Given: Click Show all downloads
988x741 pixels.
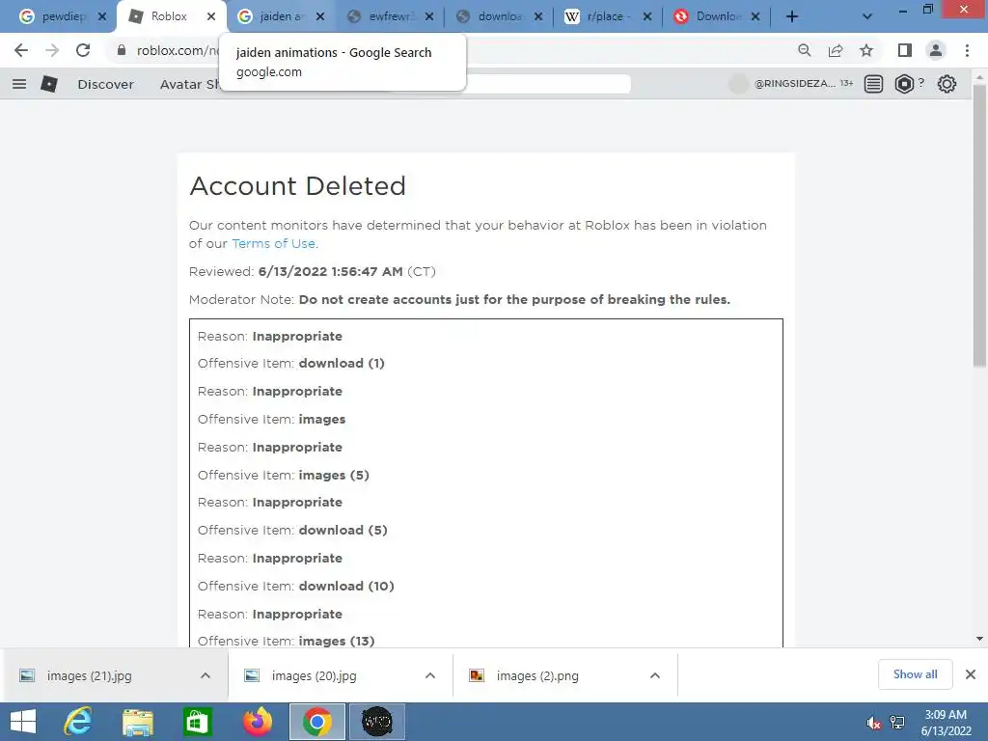Looking at the screenshot, I should pyautogui.click(x=915, y=674).
